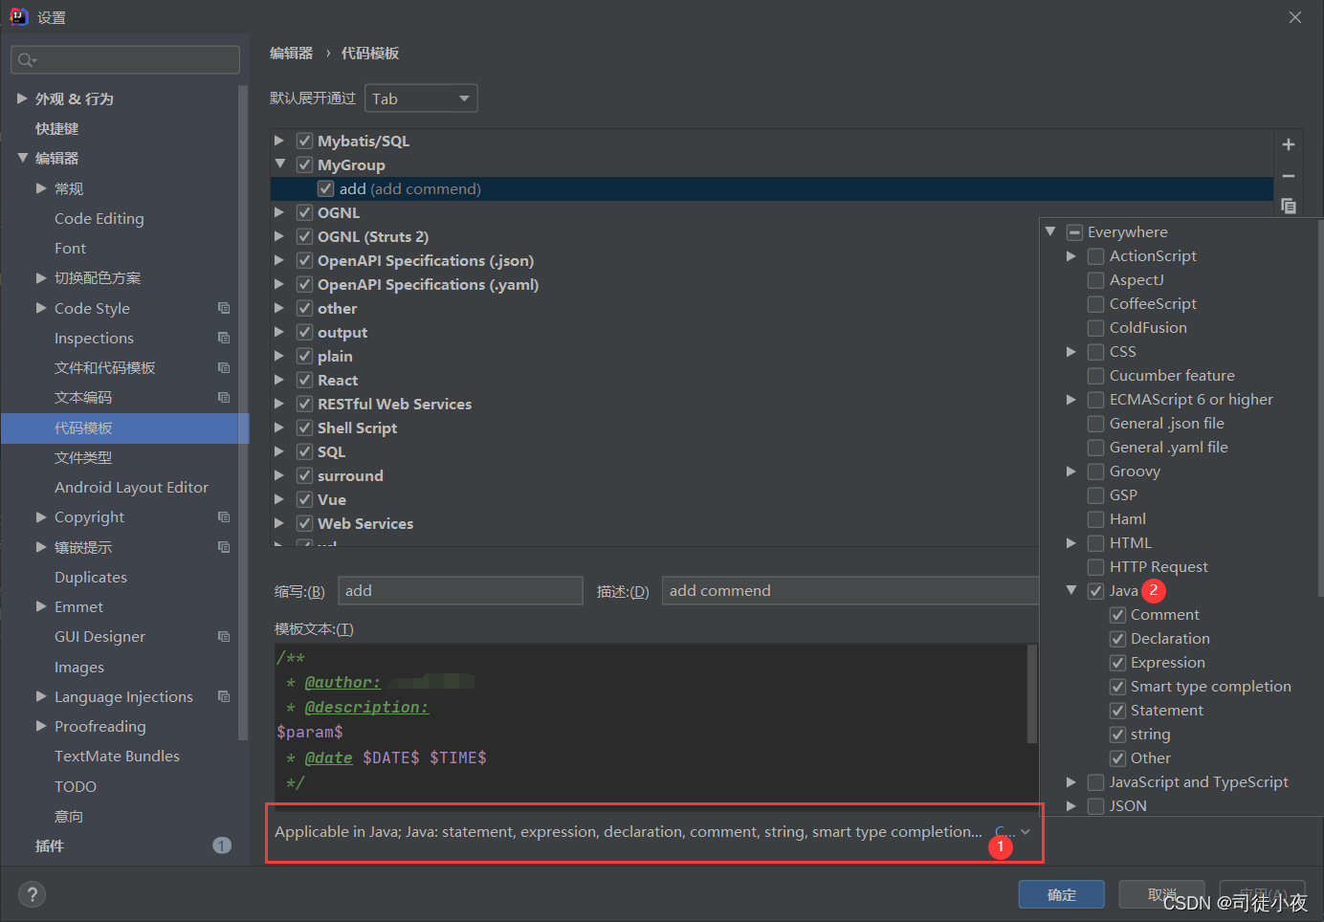This screenshot has height=922, width=1324.
Task: Click the project-level icon beside Code Style
Action: click(x=224, y=308)
